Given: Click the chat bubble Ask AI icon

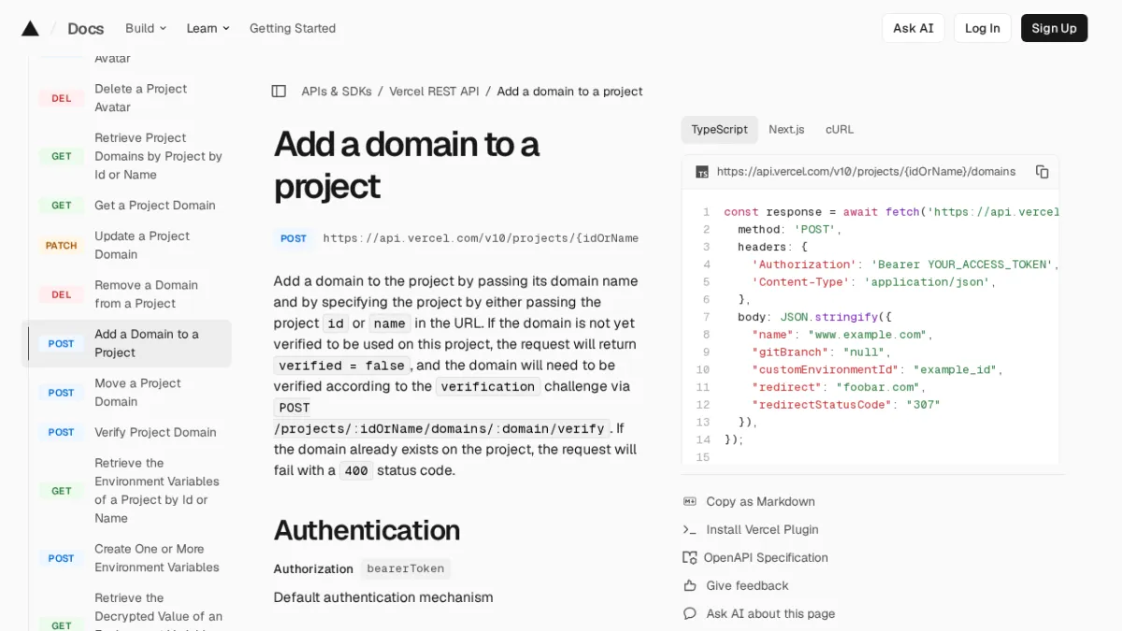Looking at the screenshot, I should 690,614.
